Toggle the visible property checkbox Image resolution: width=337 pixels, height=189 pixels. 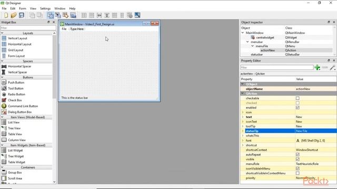pos(298,159)
